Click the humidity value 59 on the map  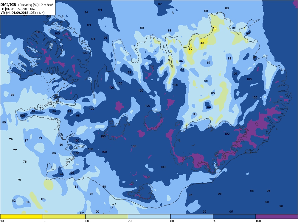[170, 60]
